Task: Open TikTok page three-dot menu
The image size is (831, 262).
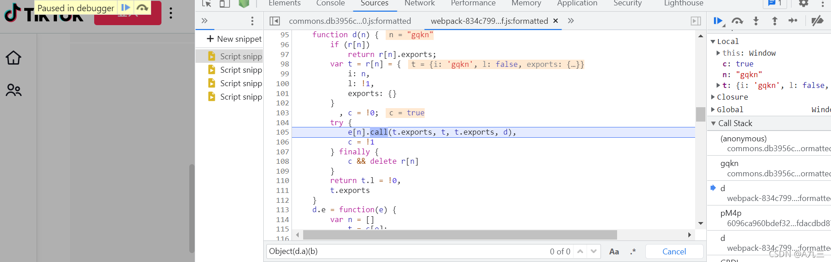Action: pos(171,13)
